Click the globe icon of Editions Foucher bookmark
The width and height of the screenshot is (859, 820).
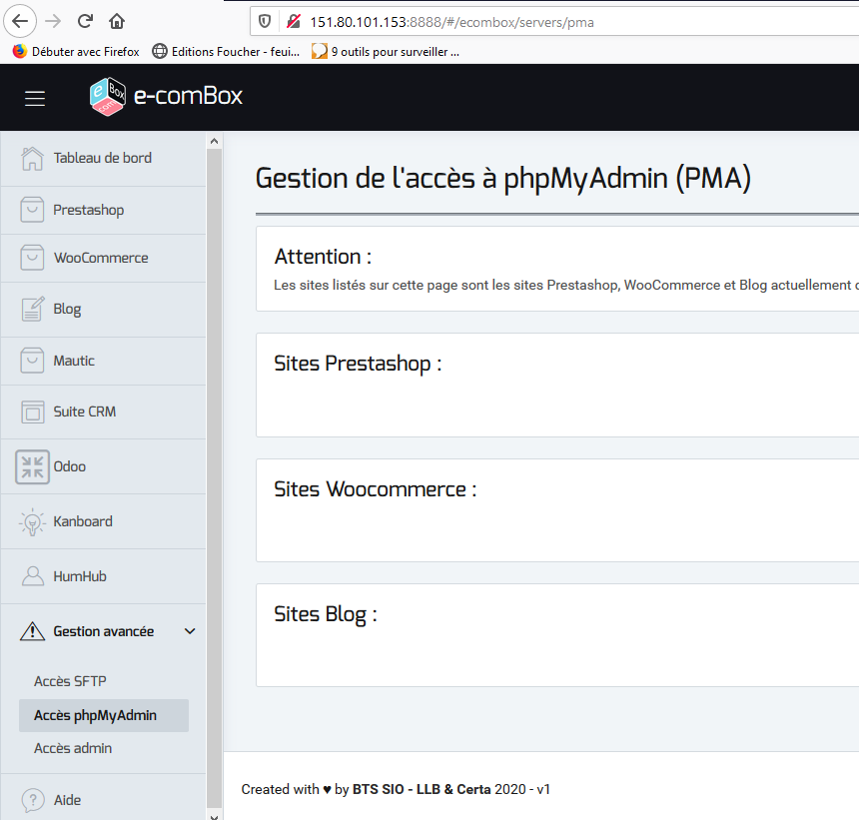pyautogui.click(x=160, y=51)
